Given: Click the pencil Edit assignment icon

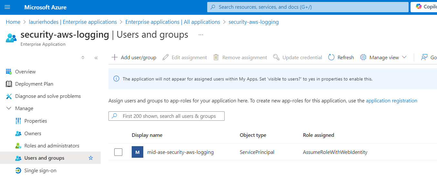Looking at the screenshot, I should tap(166, 57).
